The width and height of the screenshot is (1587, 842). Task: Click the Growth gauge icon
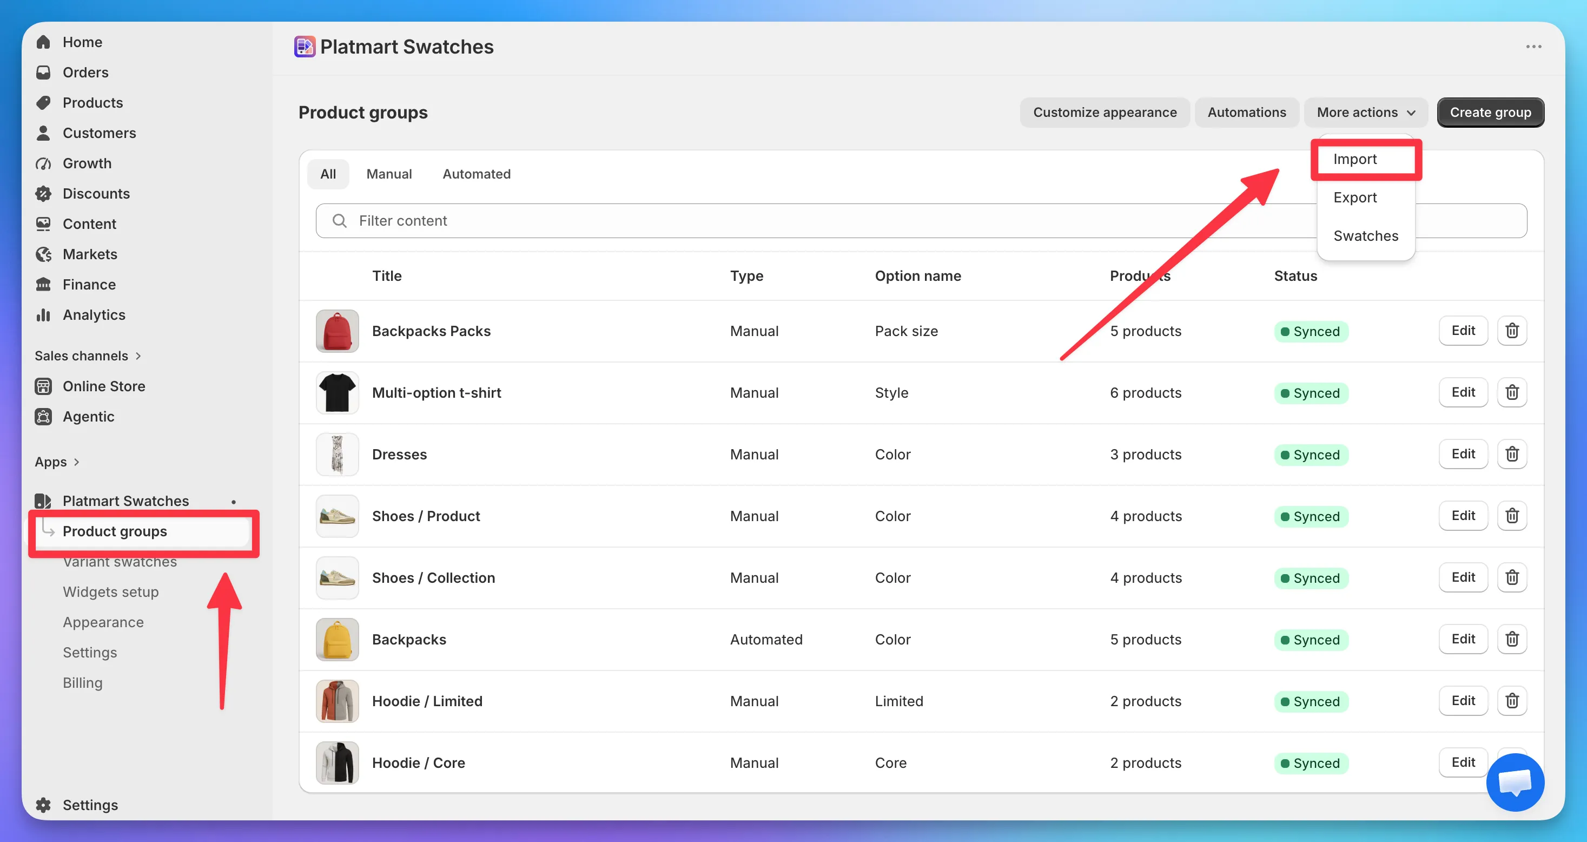43,163
